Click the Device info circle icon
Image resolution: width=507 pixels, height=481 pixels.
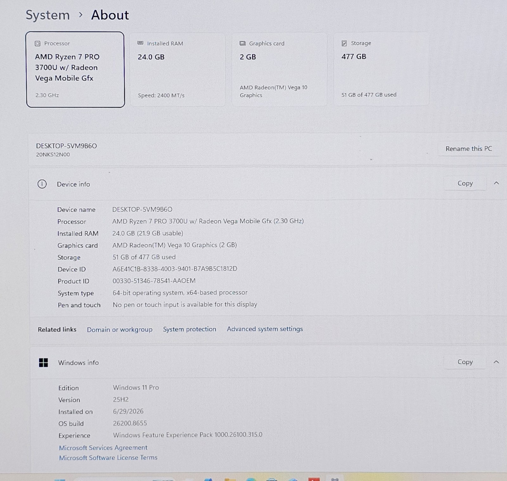[42, 184]
